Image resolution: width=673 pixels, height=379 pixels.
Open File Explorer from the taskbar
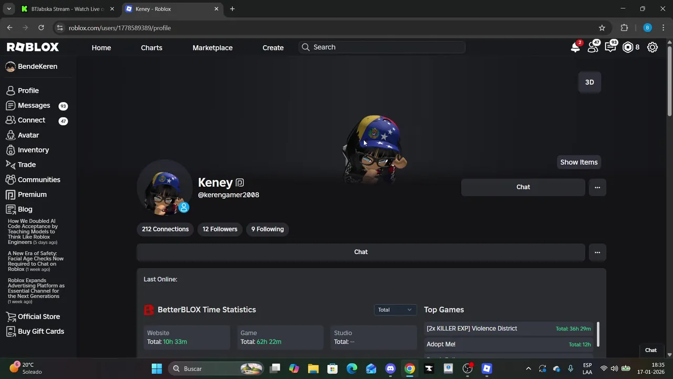pyautogui.click(x=313, y=368)
